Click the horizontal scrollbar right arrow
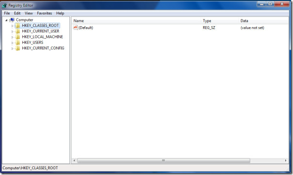This screenshot has width=293, height=175. (x=286, y=160)
